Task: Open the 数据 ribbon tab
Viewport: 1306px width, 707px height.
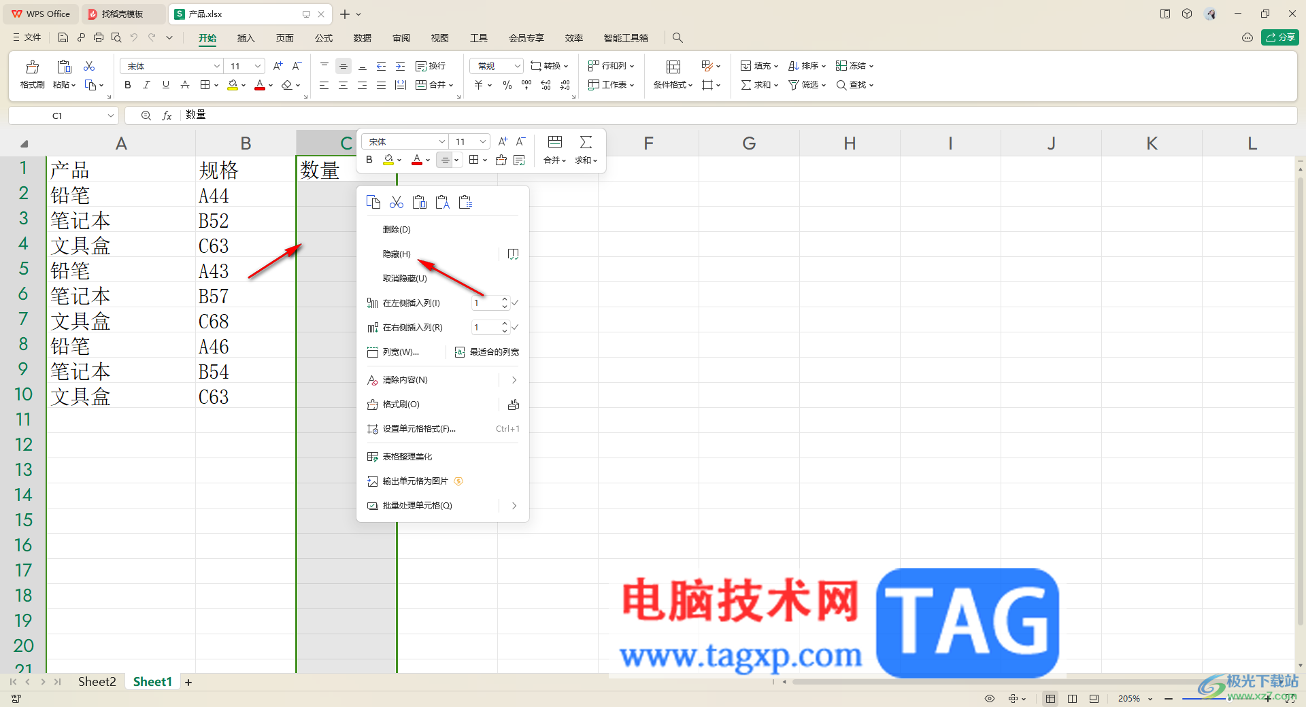Action: pyautogui.click(x=363, y=38)
